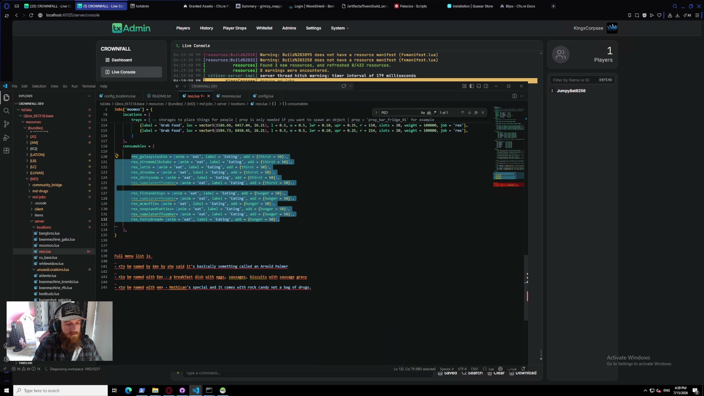This screenshot has width=704, height=396.
Task: Open File Explorer from the taskbar
Action: (155, 390)
